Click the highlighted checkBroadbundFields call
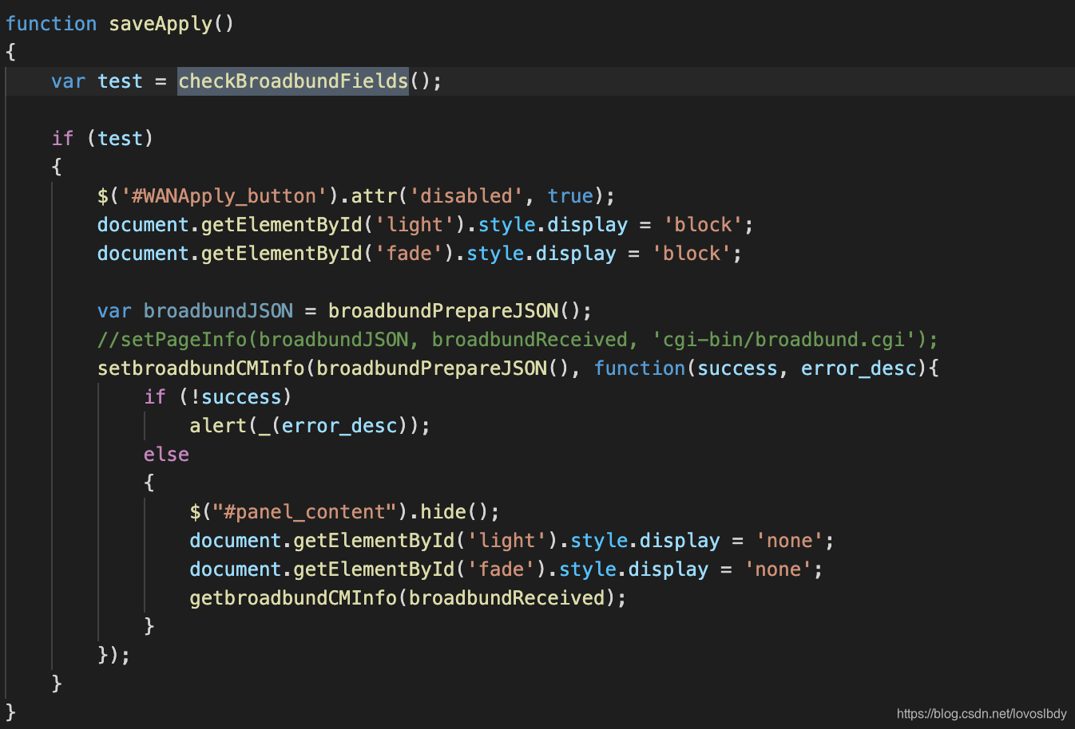 point(293,81)
